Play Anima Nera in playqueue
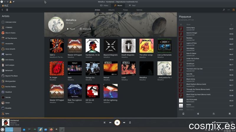The image size is (236, 132). [206, 29]
